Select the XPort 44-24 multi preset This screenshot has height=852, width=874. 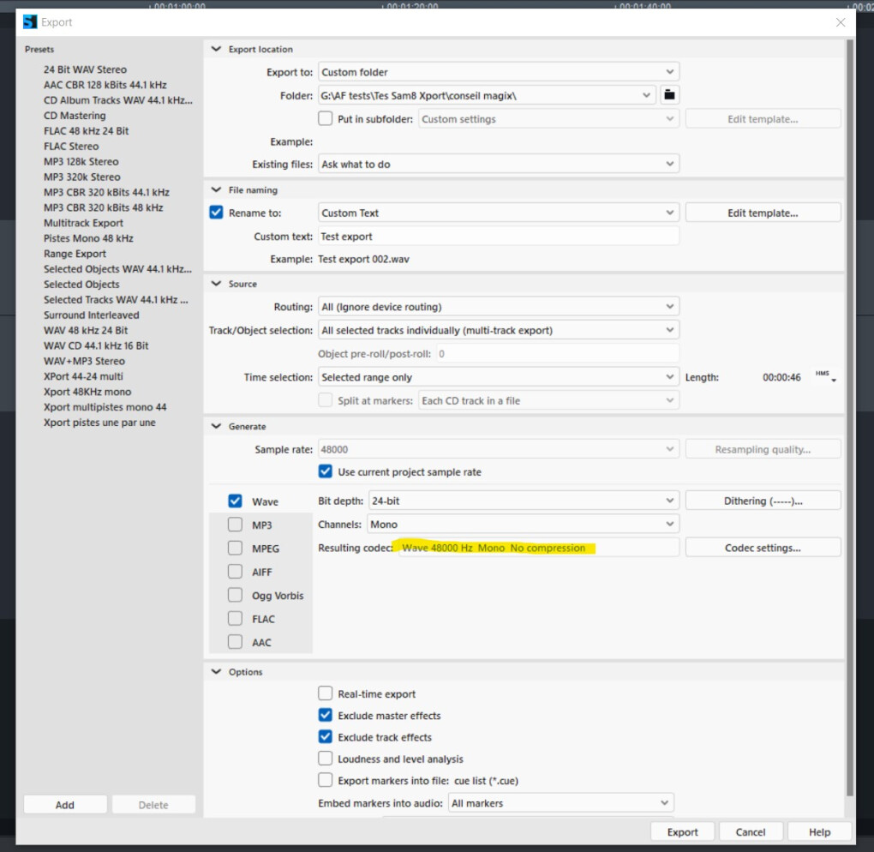point(84,375)
